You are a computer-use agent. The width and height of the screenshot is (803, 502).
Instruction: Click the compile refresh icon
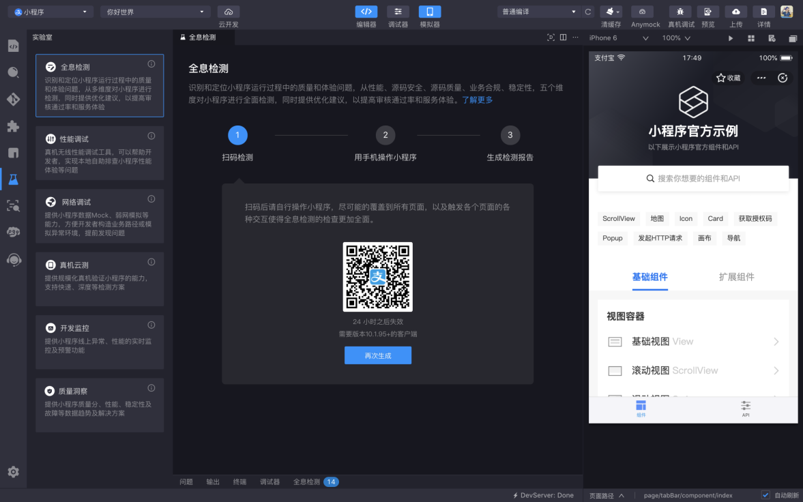tap(588, 12)
